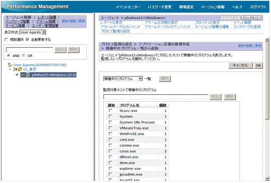Toggle the 自動更新する checkbox
Image resolution: width=271 pixels, height=183 pixels.
coord(28,40)
